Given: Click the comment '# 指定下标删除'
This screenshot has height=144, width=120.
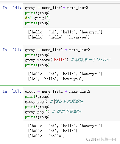Looking at the screenshot, I should point(67,112).
